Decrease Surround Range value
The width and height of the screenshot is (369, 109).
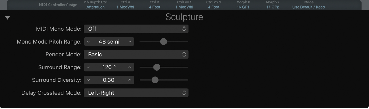coord(89,67)
